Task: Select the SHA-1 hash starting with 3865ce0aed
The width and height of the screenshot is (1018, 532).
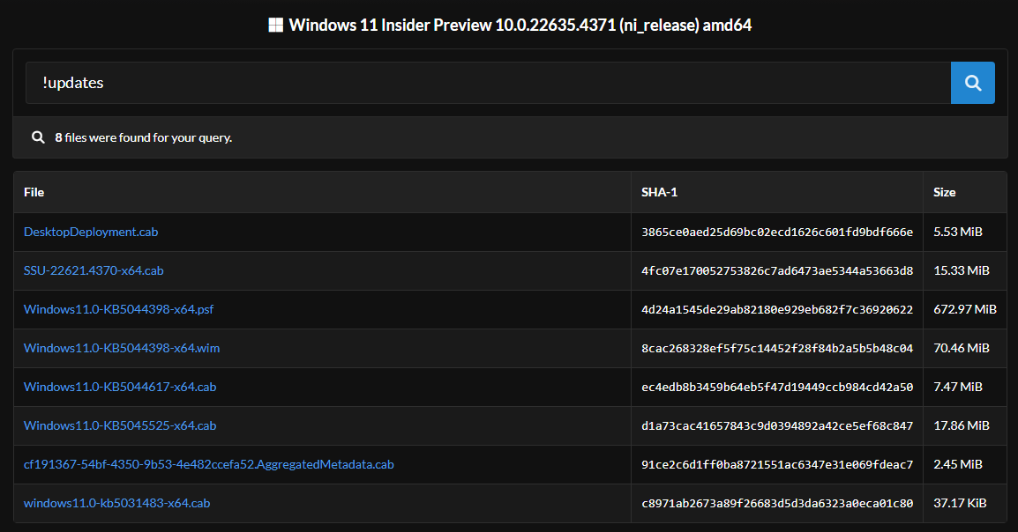Action: point(777,232)
